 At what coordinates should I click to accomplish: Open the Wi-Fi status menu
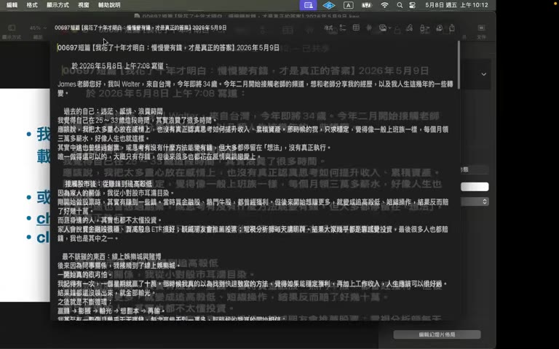(x=384, y=5)
